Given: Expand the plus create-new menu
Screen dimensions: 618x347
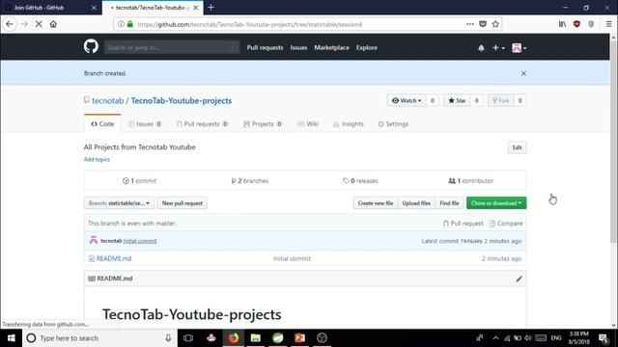Looking at the screenshot, I should 498,47.
